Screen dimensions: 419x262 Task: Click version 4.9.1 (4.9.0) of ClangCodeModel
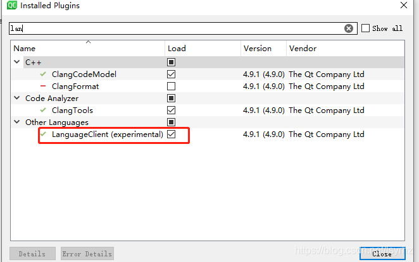pos(263,74)
